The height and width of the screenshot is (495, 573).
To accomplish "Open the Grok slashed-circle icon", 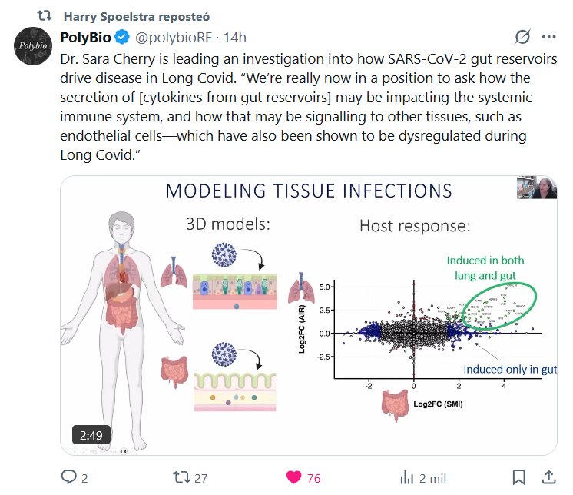I will (522, 37).
